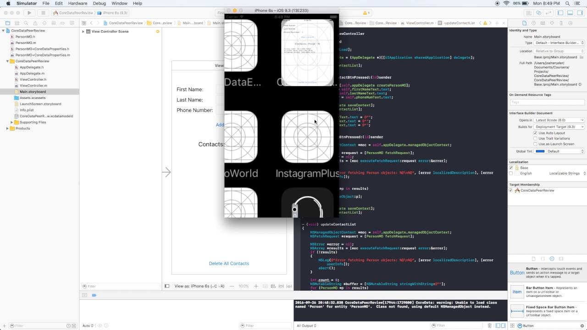Open the Window menu

pos(119,3)
